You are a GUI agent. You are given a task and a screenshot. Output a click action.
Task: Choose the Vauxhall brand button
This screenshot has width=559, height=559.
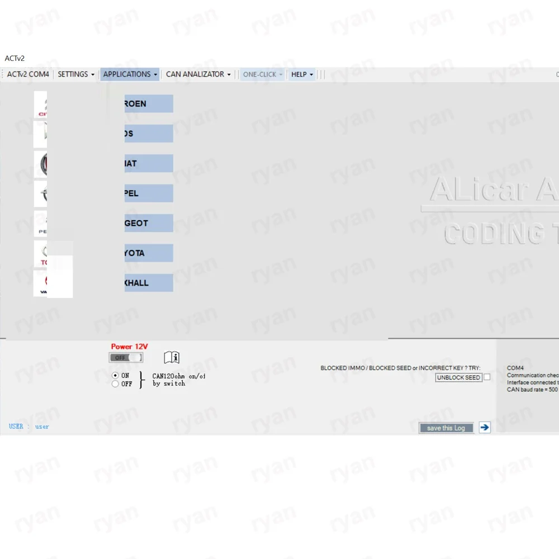(x=149, y=283)
